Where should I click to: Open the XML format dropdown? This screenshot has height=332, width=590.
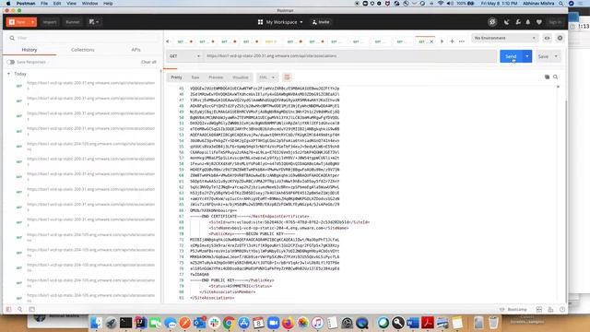tap(267, 77)
